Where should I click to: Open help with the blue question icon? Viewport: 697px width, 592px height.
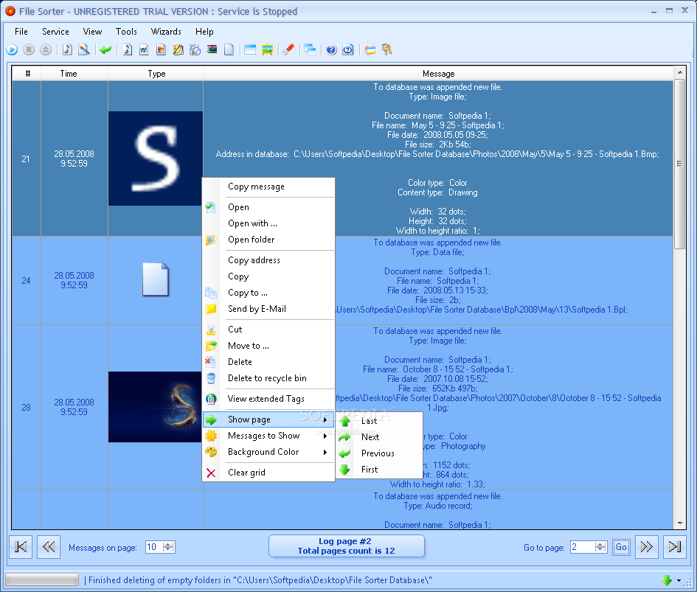click(x=331, y=50)
